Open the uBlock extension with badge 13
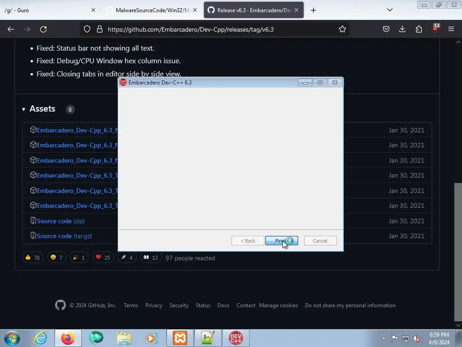462x347 pixels. point(435,28)
